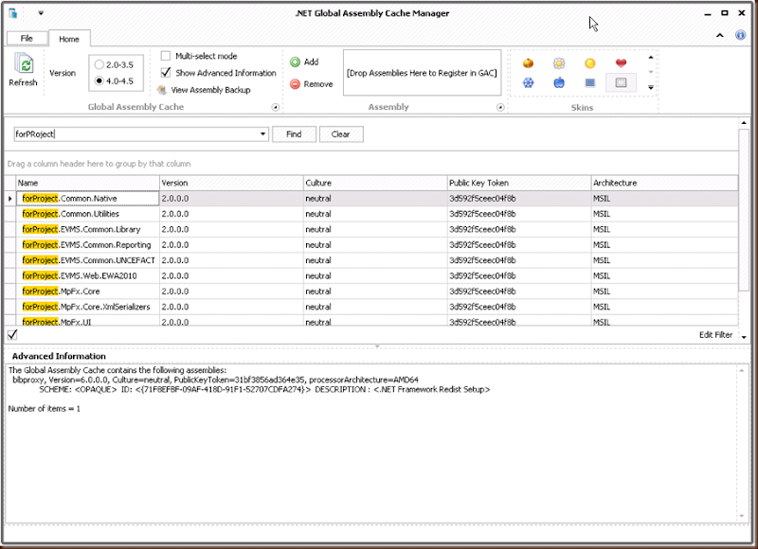Enable Multi-select mode checkbox
The width and height of the screenshot is (758, 549).
(166, 56)
